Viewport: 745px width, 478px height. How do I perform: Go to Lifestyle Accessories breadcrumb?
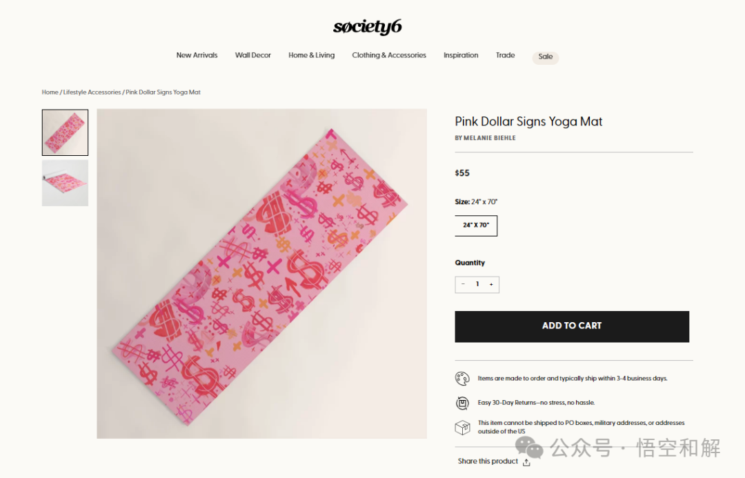[x=92, y=92]
